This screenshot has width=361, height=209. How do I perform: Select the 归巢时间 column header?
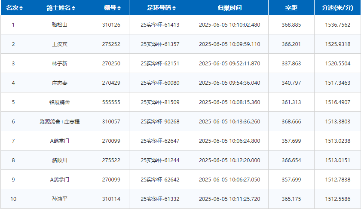tap(229, 8)
